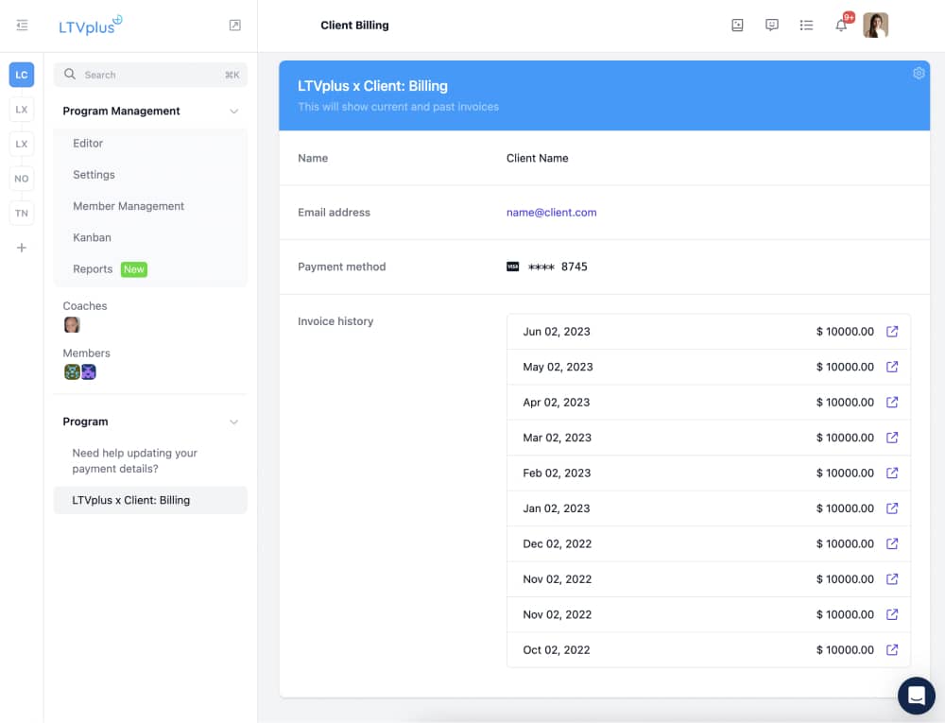Open the contact card icon in header
Viewport: 945px width, 723px height.
pyautogui.click(x=737, y=26)
